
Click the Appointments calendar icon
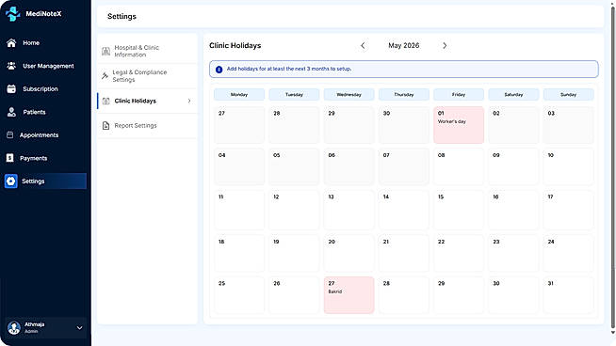tap(10, 135)
